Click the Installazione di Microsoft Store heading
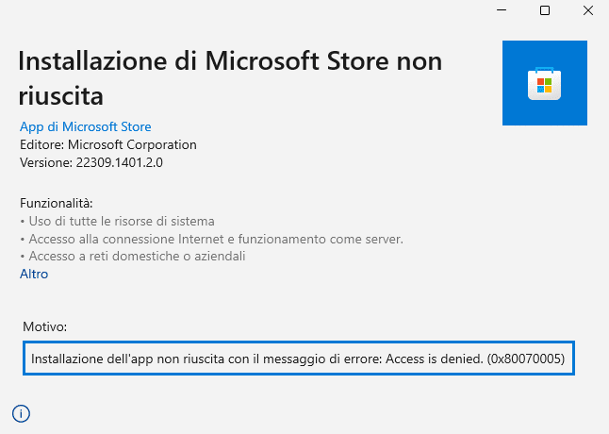The height and width of the screenshot is (434, 609). [230, 78]
